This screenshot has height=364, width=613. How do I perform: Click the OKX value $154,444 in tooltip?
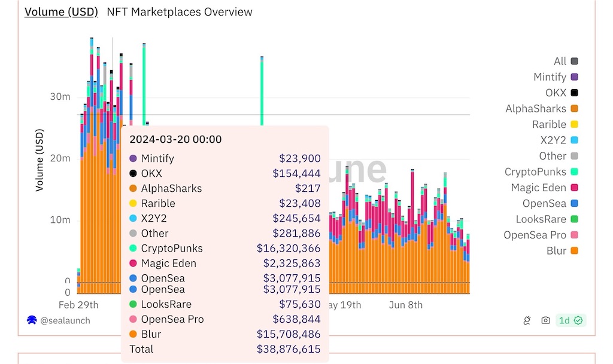(297, 173)
